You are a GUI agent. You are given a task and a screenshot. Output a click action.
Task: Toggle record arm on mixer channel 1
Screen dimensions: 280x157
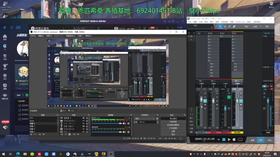(205, 105)
